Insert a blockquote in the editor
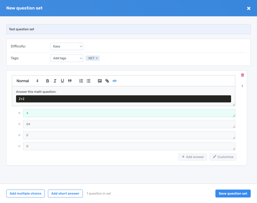Image resolution: width=257 pixels, height=203 pixels. [70, 81]
